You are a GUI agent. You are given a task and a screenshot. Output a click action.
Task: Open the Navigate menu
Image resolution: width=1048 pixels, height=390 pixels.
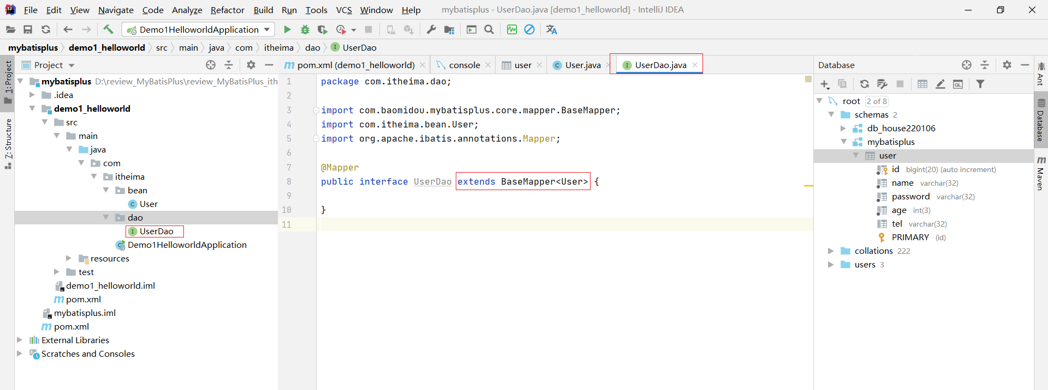point(116,10)
